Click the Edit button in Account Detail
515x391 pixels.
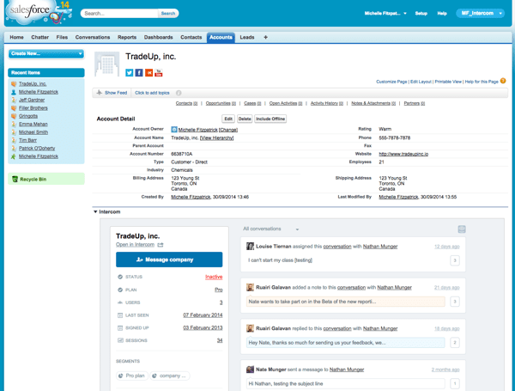point(228,119)
